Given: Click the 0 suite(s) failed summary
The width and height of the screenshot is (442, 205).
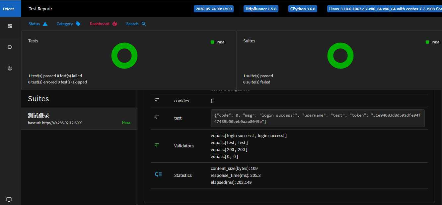Looking at the screenshot, I should pos(257,82).
